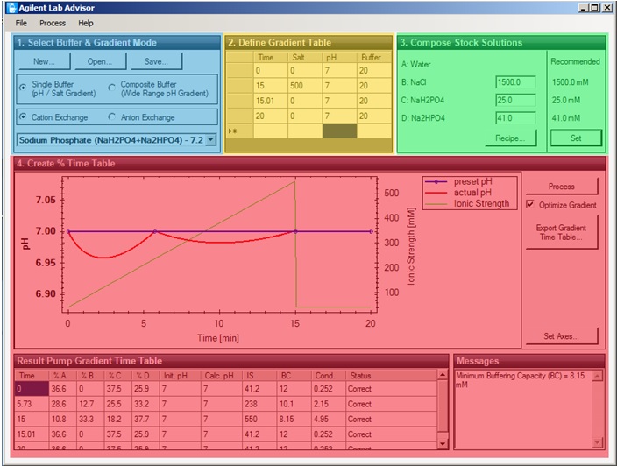
Task: Click the Calc. pH column header
Action: (221, 376)
